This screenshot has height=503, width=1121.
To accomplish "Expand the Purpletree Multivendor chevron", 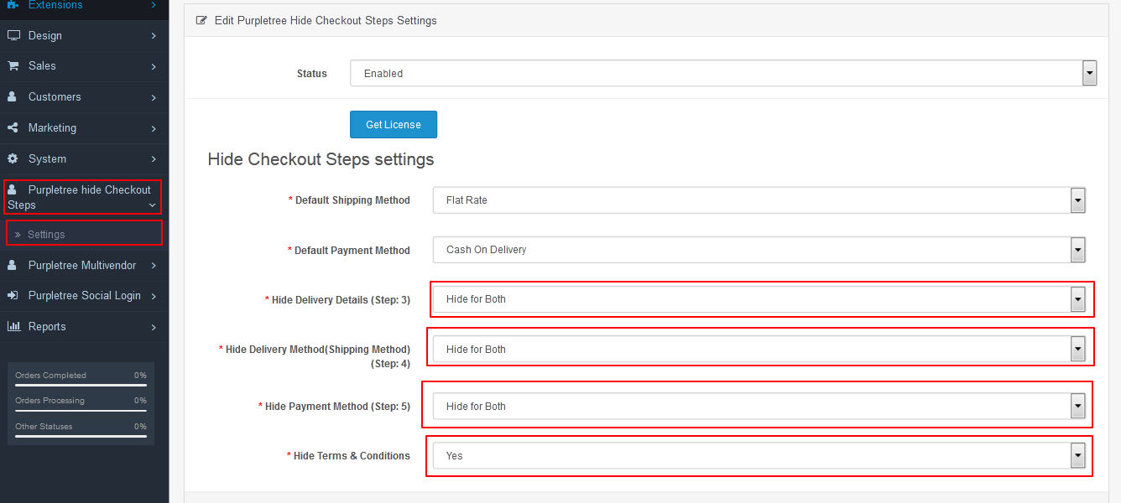I will point(154,266).
